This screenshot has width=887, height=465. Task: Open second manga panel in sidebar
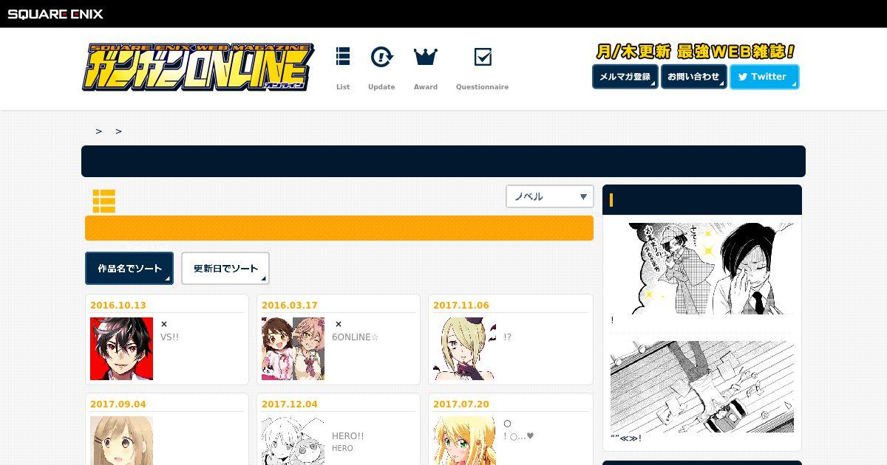(702, 387)
